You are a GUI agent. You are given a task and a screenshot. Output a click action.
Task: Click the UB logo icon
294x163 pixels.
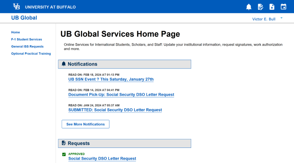(16, 7)
